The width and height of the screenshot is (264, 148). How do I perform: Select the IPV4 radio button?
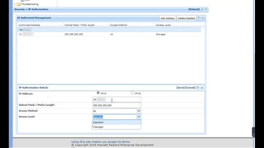pyautogui.click(x=98, y=93)
